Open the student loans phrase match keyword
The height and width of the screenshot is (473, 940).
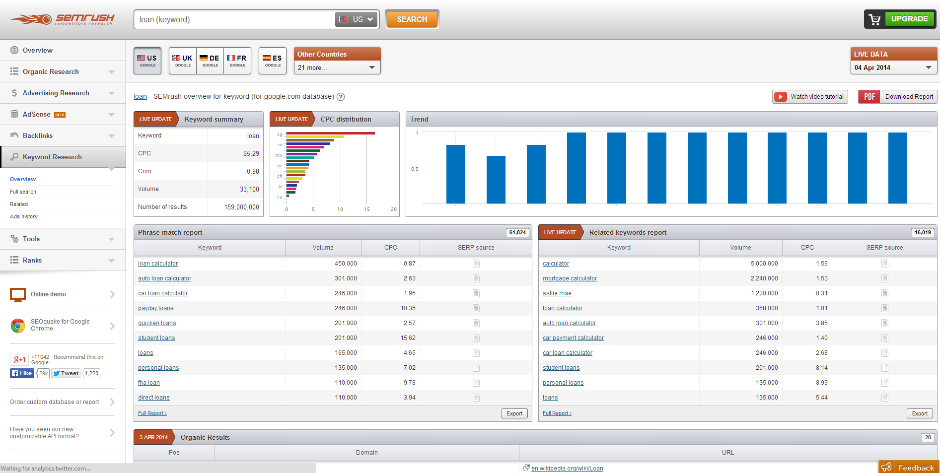pyautogui.click(x=156, y=338)
